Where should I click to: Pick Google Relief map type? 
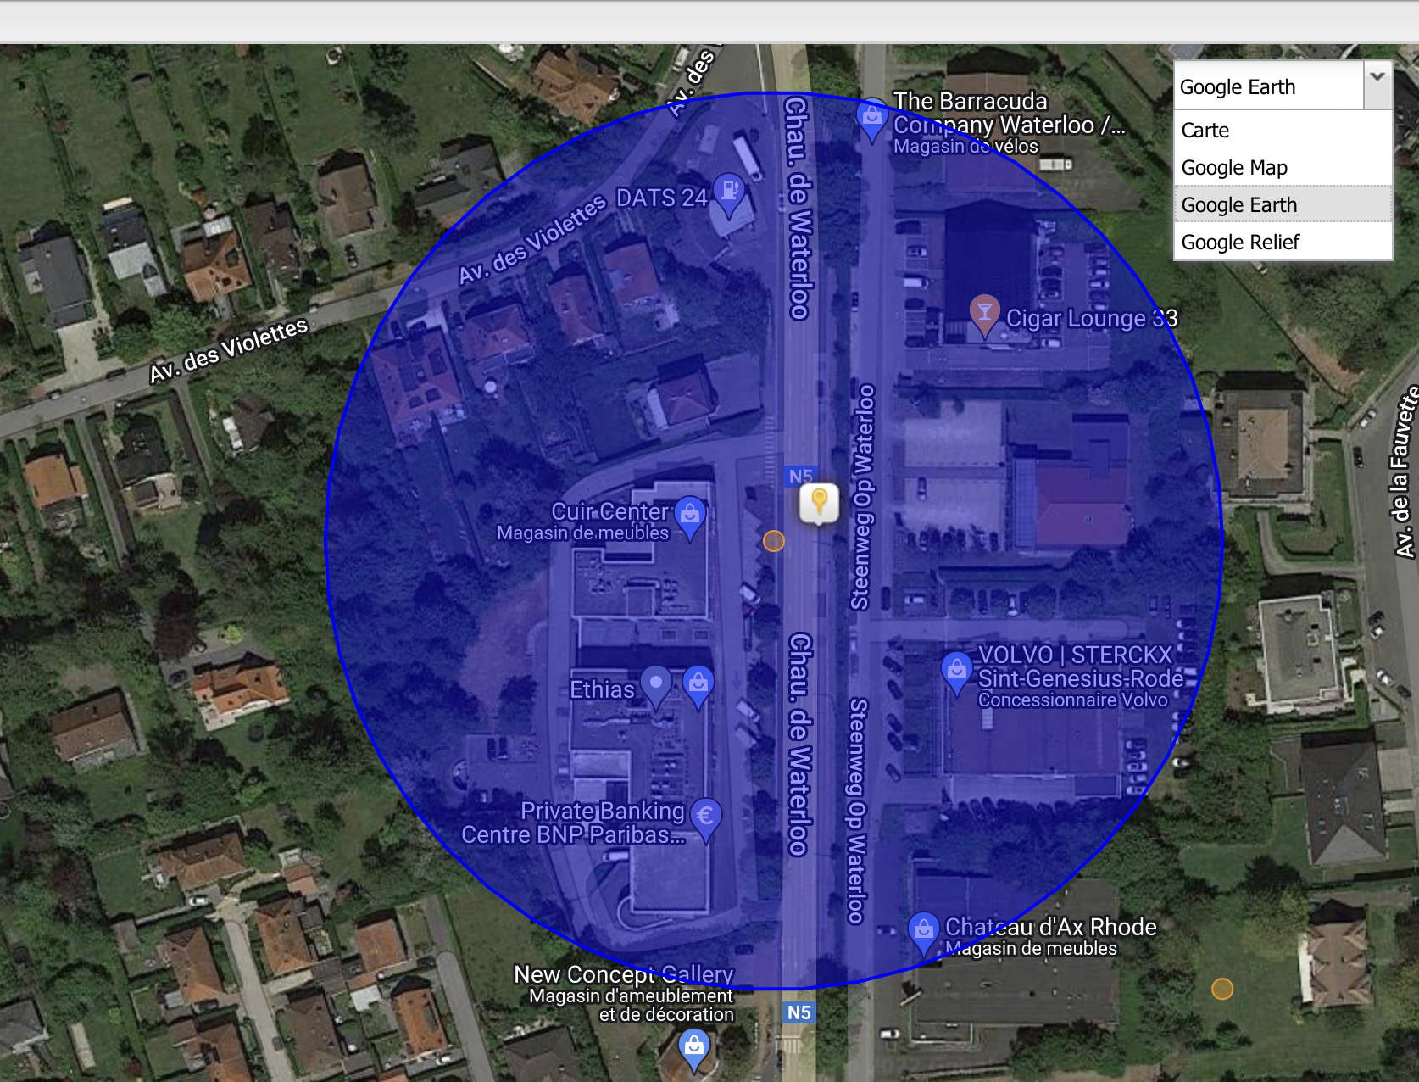1283,242
